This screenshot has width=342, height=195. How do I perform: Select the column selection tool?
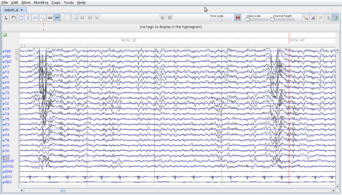pyautogui.click(x=28, y=18)
